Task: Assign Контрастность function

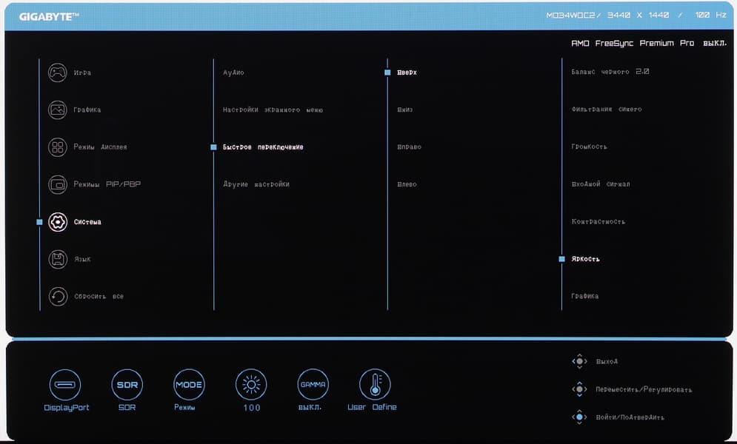Action: click(x=598, y=221)
